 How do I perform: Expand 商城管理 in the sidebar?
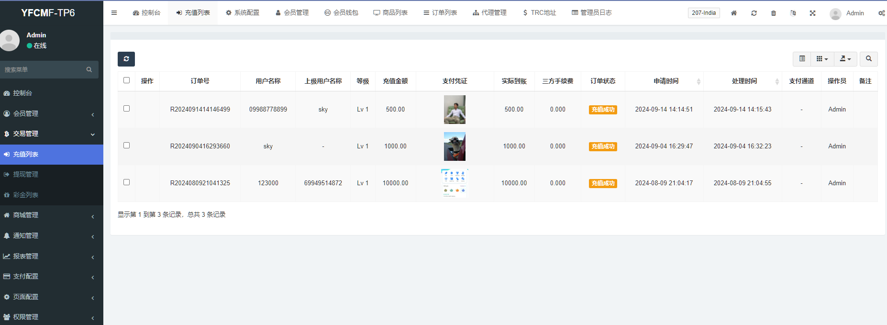(52, 215)
